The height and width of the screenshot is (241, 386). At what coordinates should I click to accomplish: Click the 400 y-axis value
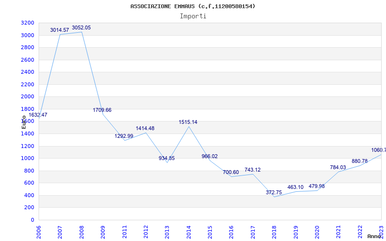29,196
